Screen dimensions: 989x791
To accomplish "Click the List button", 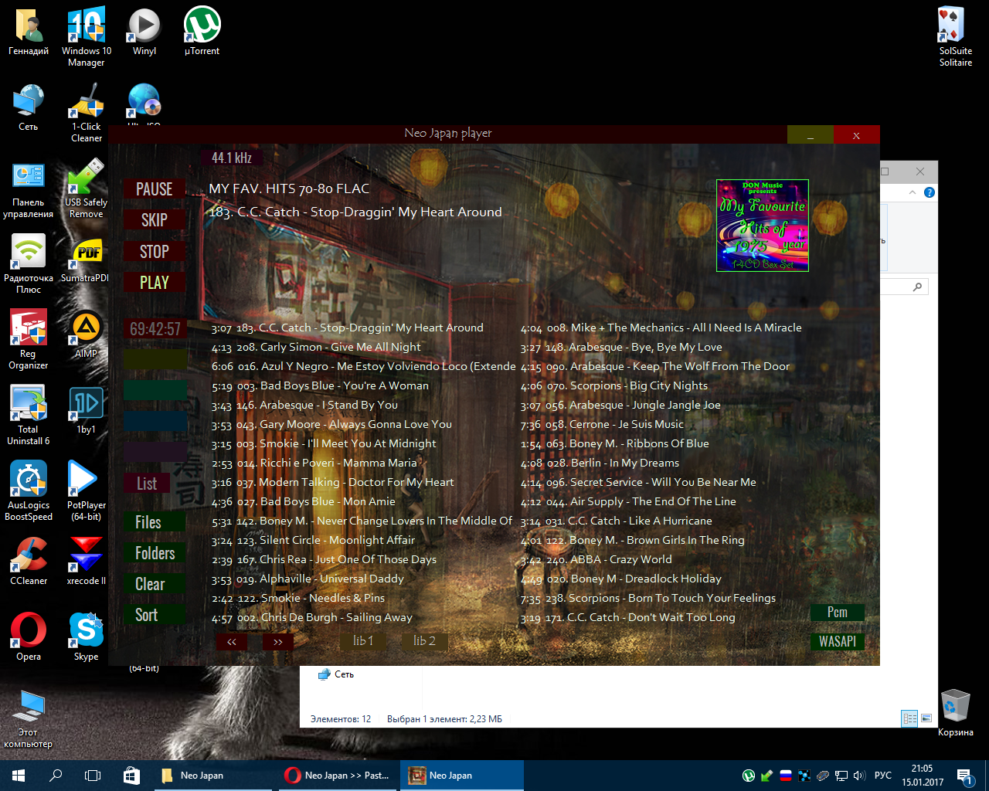I will click(147, 484).
